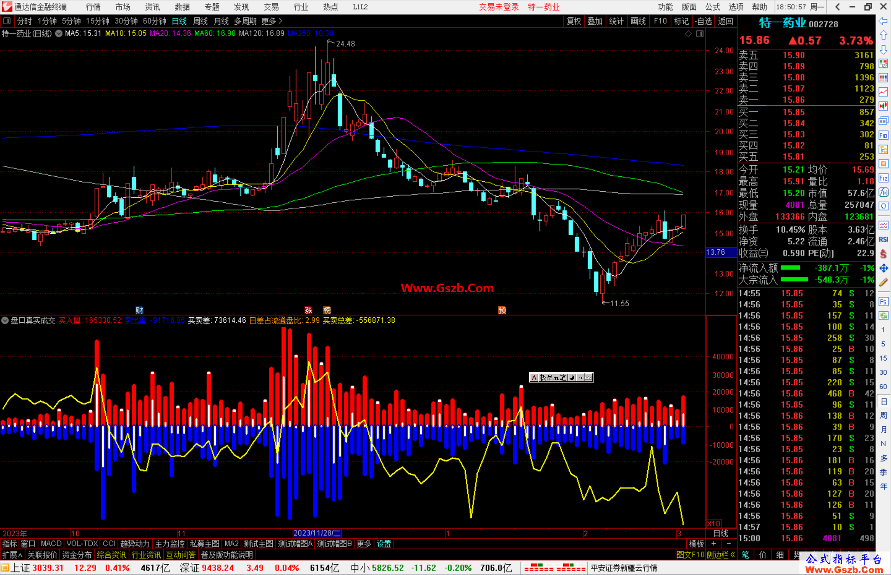Expand the 更多 periods dropdown
The height and width of the screenshot is (575, 891).
(x=272, y=21)
